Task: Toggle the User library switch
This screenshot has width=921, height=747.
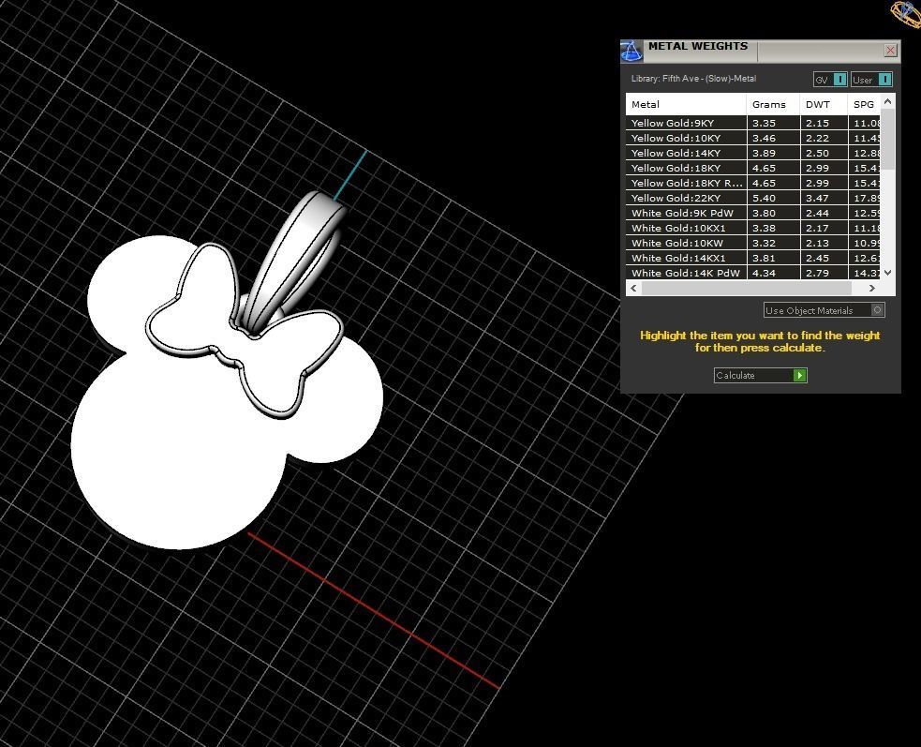Action: coord(871,80)
